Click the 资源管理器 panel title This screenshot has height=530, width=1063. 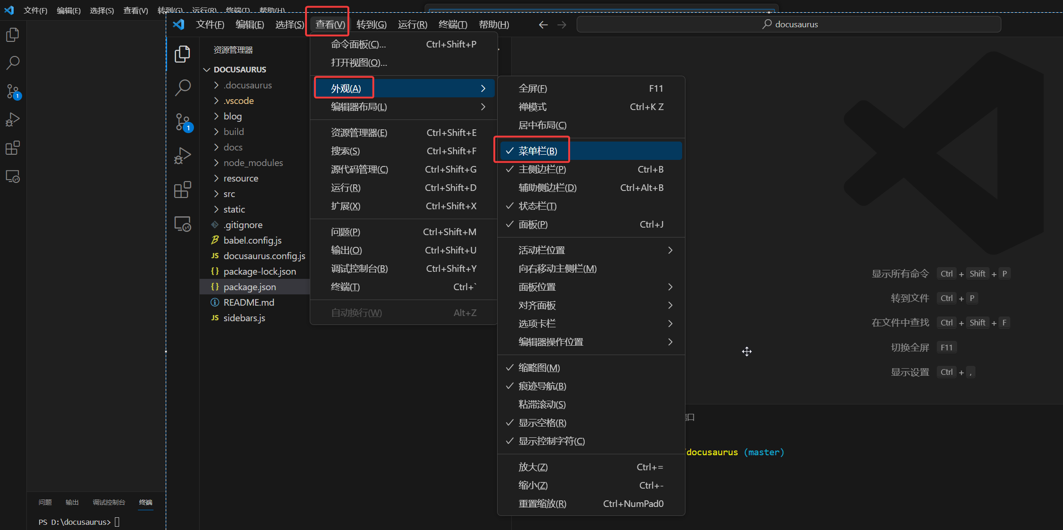pos(233,50)
